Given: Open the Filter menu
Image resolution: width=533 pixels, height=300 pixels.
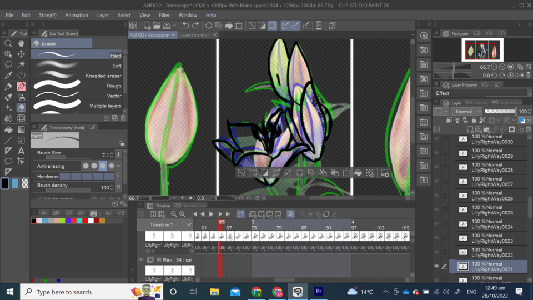Looking at the screenshot, I should pyautogui.click(x=164, y=16).
